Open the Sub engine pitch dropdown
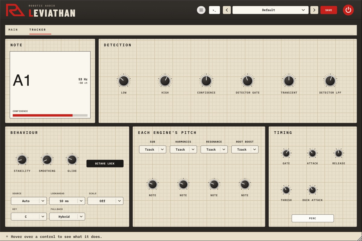The height and width of the screenshot is (241, 362). [x=153, y=149]
